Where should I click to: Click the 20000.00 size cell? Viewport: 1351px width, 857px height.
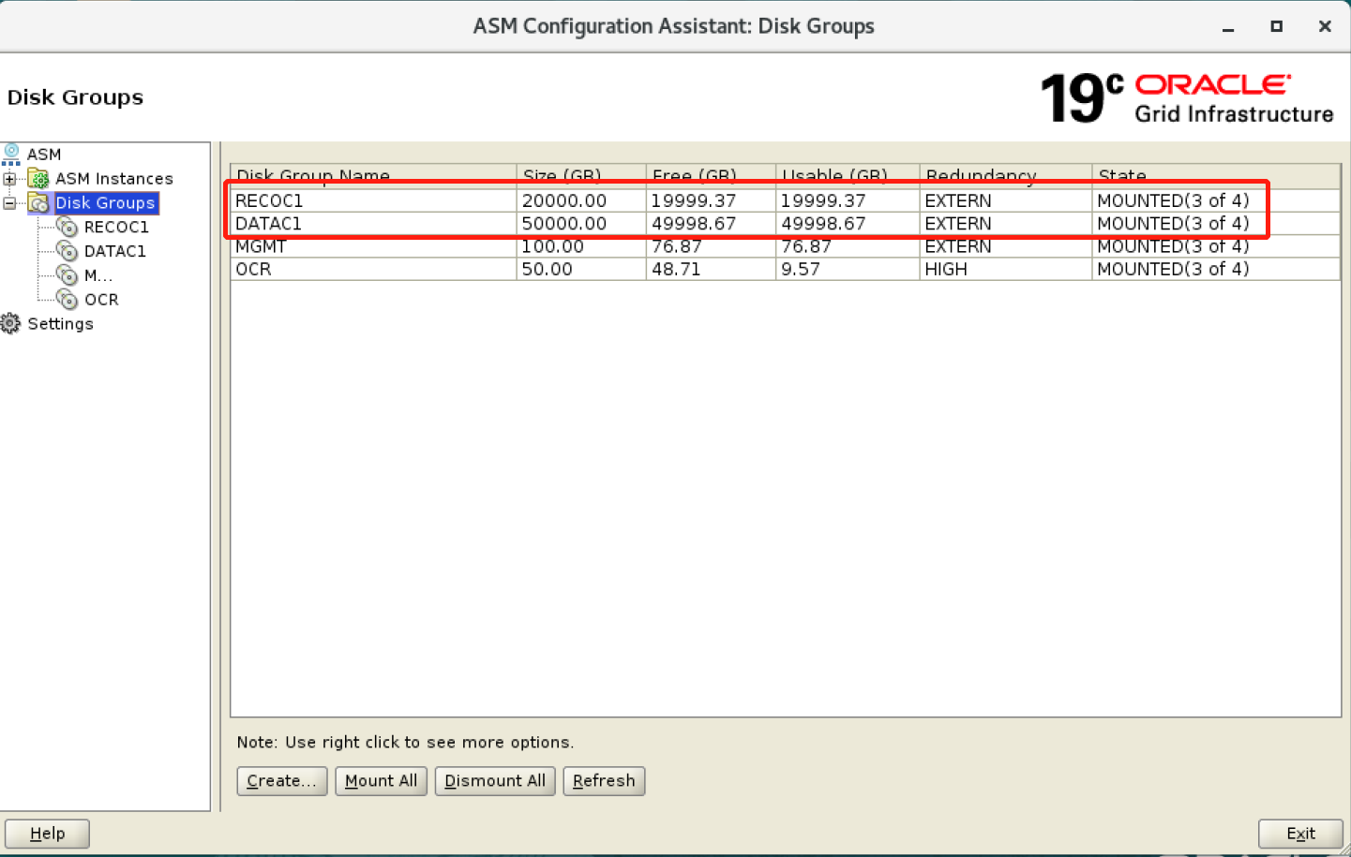(581, 200)
